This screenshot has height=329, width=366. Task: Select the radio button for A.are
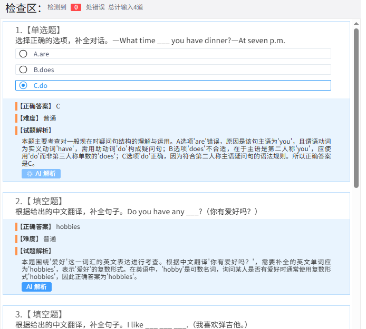pyautogui.click(x=23, y=54)
